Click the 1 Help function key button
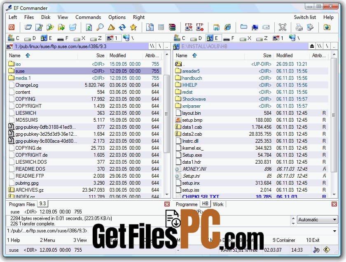The image size is (346, 262). click(14, 240)
